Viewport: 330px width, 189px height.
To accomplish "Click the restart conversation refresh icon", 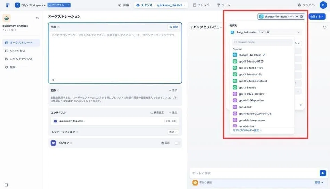I will (325, 27).
